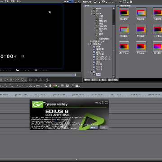The image size is (162, 162).
Task: Open the color bars icon dropdown arrow
Action: (x=58, y=86)
